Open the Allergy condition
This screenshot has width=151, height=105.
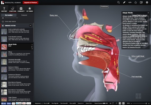pyautogui.click(x=17, y=54)
